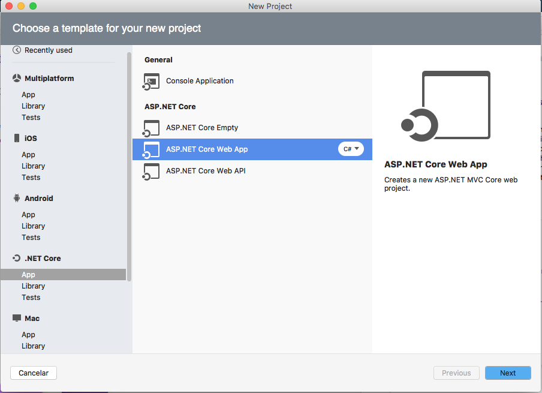542x393 pixels.
Task: Select Tests under Multiplatform
Action: coord(31,117)
